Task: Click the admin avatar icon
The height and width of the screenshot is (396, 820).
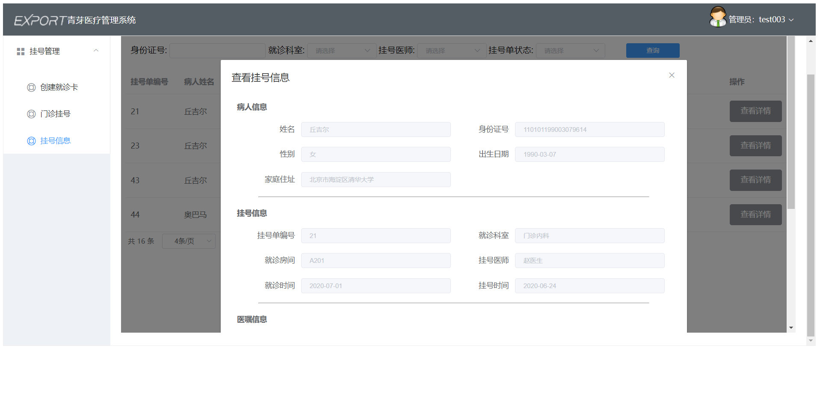Action: tap(718, 17)
